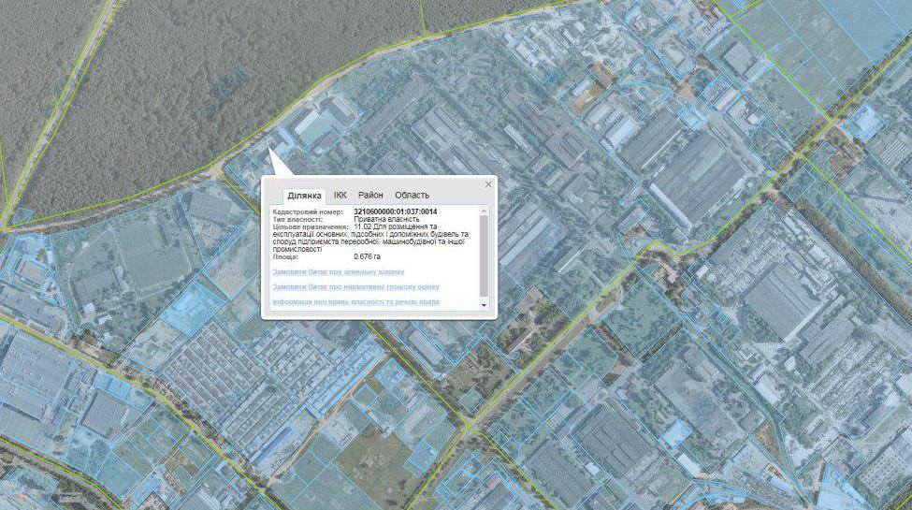Viewport: 912px width, 510px height.
Task: Click the Приватна власність value
Action: click(x=386, y=220)
